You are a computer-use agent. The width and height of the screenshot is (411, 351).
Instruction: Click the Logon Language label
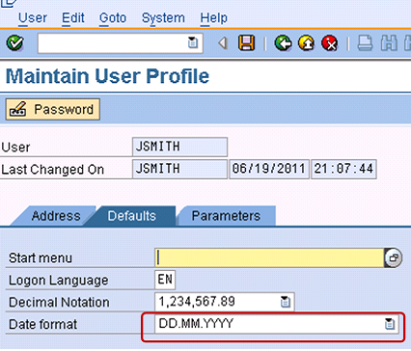[x=58, y=281]
